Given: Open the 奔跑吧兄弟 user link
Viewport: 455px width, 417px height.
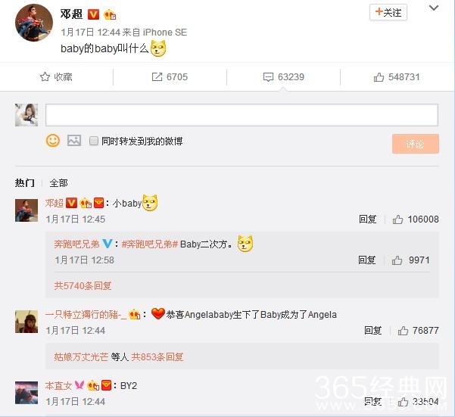Looking at the screenshot, I should (77, 244).
